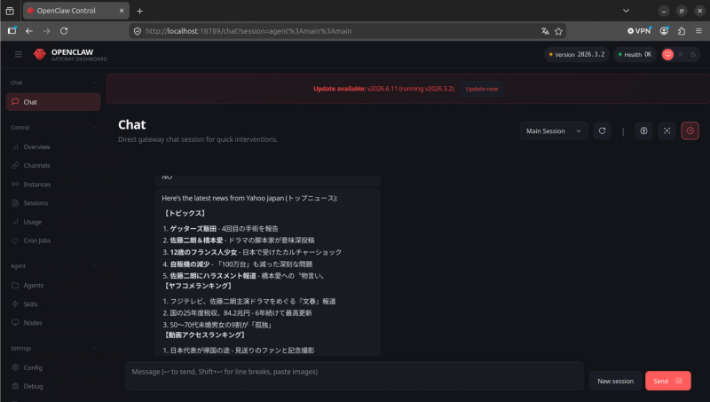710x402 pixels.
Task: Toggle focus mode icon
Action: [667, 130]
